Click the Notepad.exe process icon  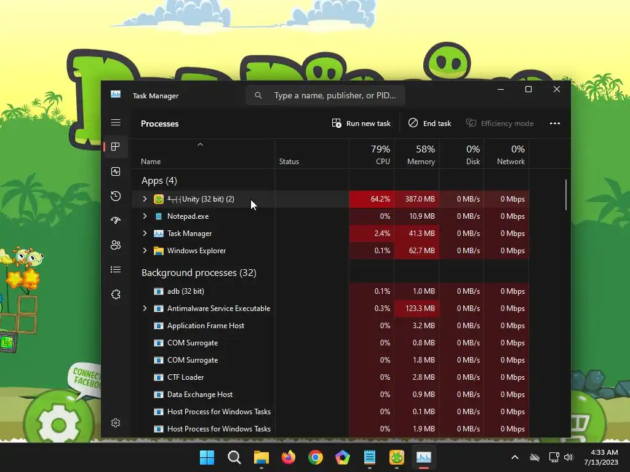[x=159, y=216]
